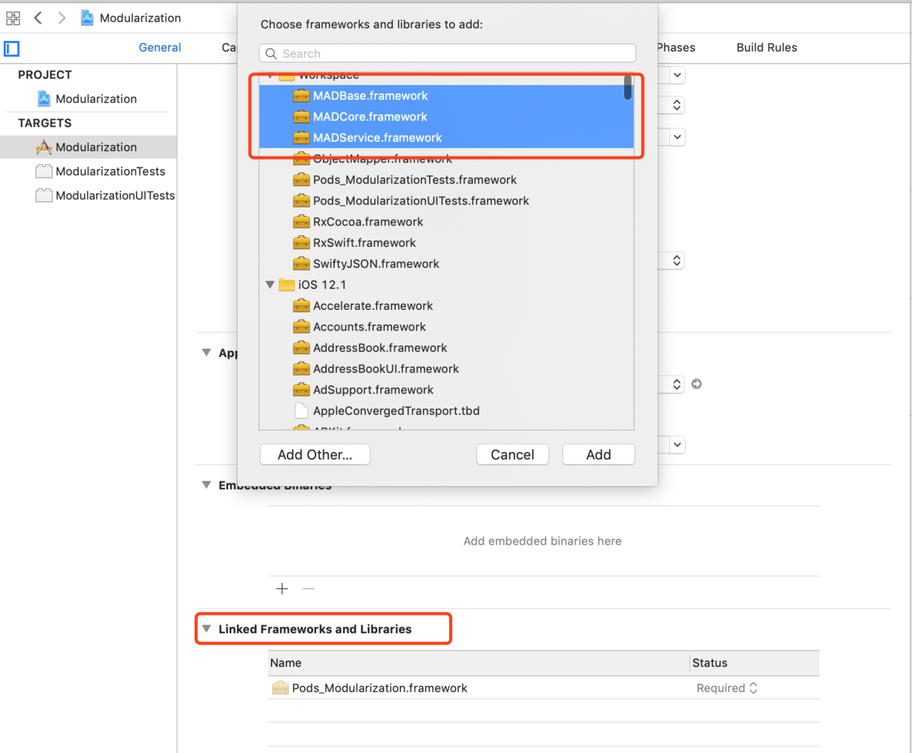Switch to the General tab
Viewport: 912px width, 753px height.
160,47
